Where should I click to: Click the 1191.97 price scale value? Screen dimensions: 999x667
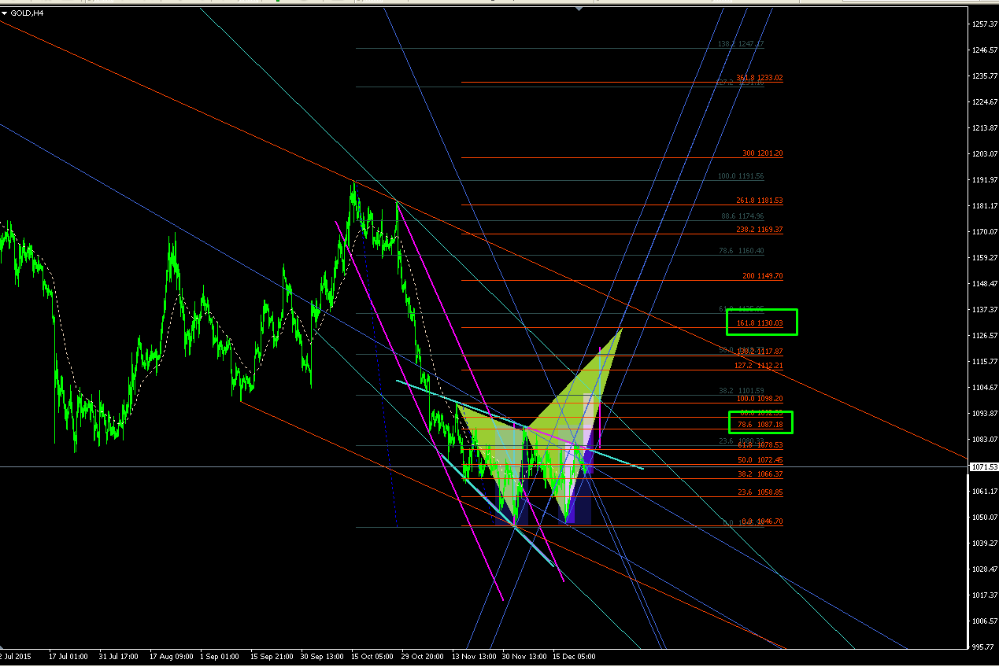point(985,180)
